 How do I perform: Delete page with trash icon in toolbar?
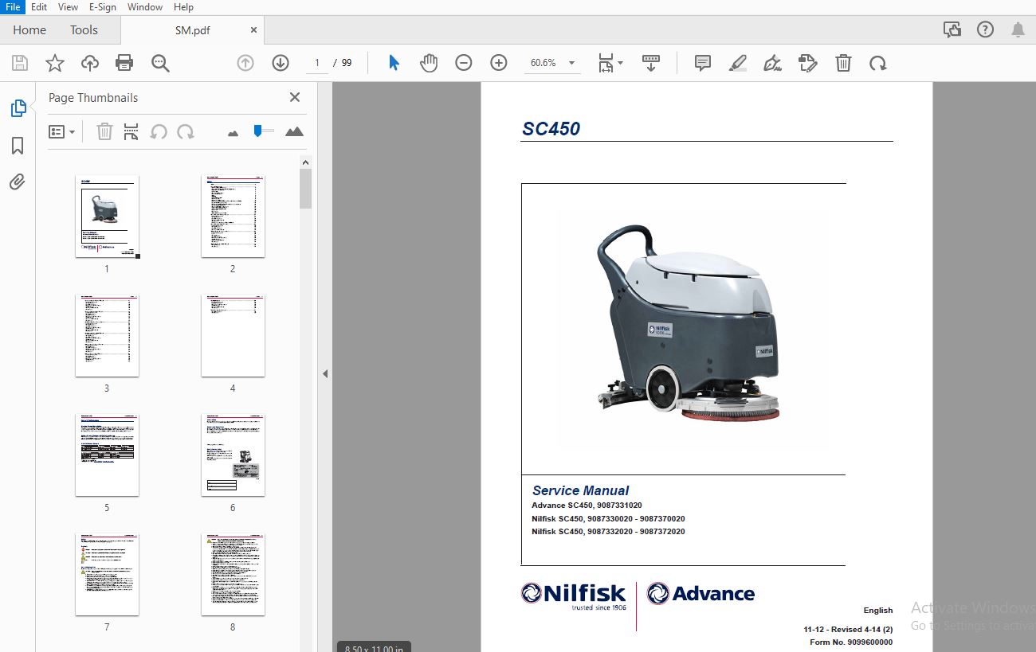(x=843, y=63)
